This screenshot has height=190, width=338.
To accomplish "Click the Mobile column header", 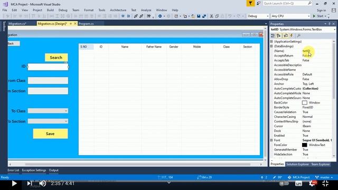I will [x=197, y=47].
